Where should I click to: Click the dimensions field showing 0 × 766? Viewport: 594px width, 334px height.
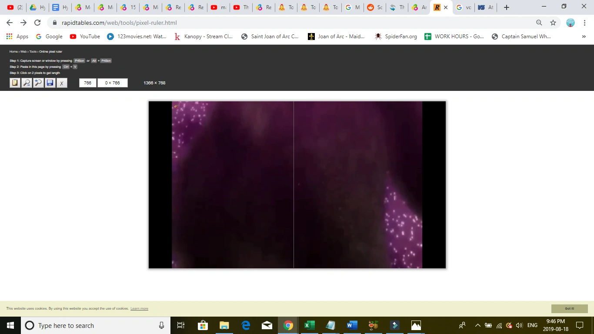[x=113, y=83]
